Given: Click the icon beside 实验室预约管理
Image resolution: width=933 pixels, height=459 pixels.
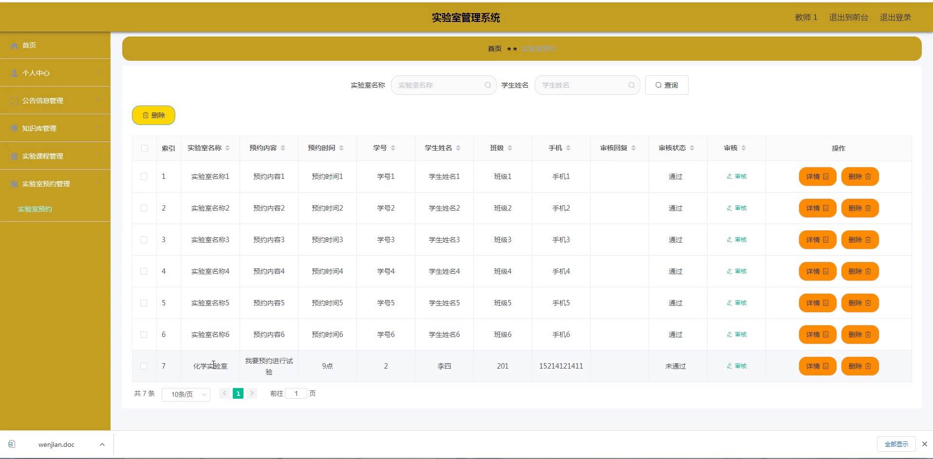Looking at the screenshot, I should (x=14, y=184).
